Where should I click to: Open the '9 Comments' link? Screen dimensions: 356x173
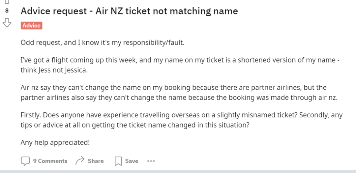coord(50,161)
